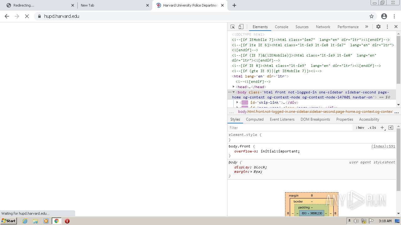Click the Chrome taskbar icon
Image resolution: width=401 pixels, height=225 pixels.
pyautogui.click(x=57, y=221)
